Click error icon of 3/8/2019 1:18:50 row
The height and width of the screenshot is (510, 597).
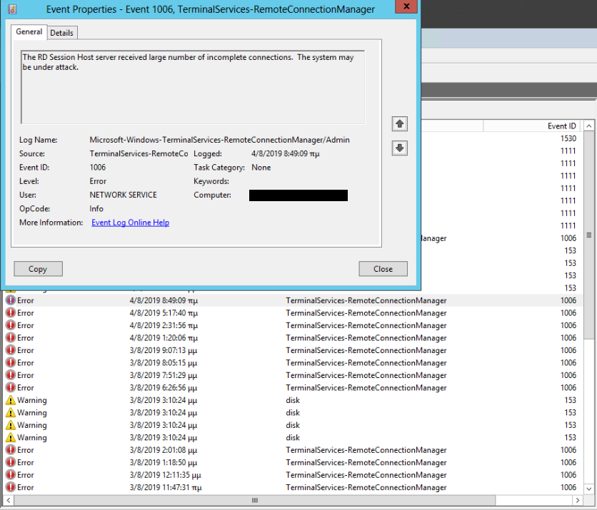(x=11, y=462)
